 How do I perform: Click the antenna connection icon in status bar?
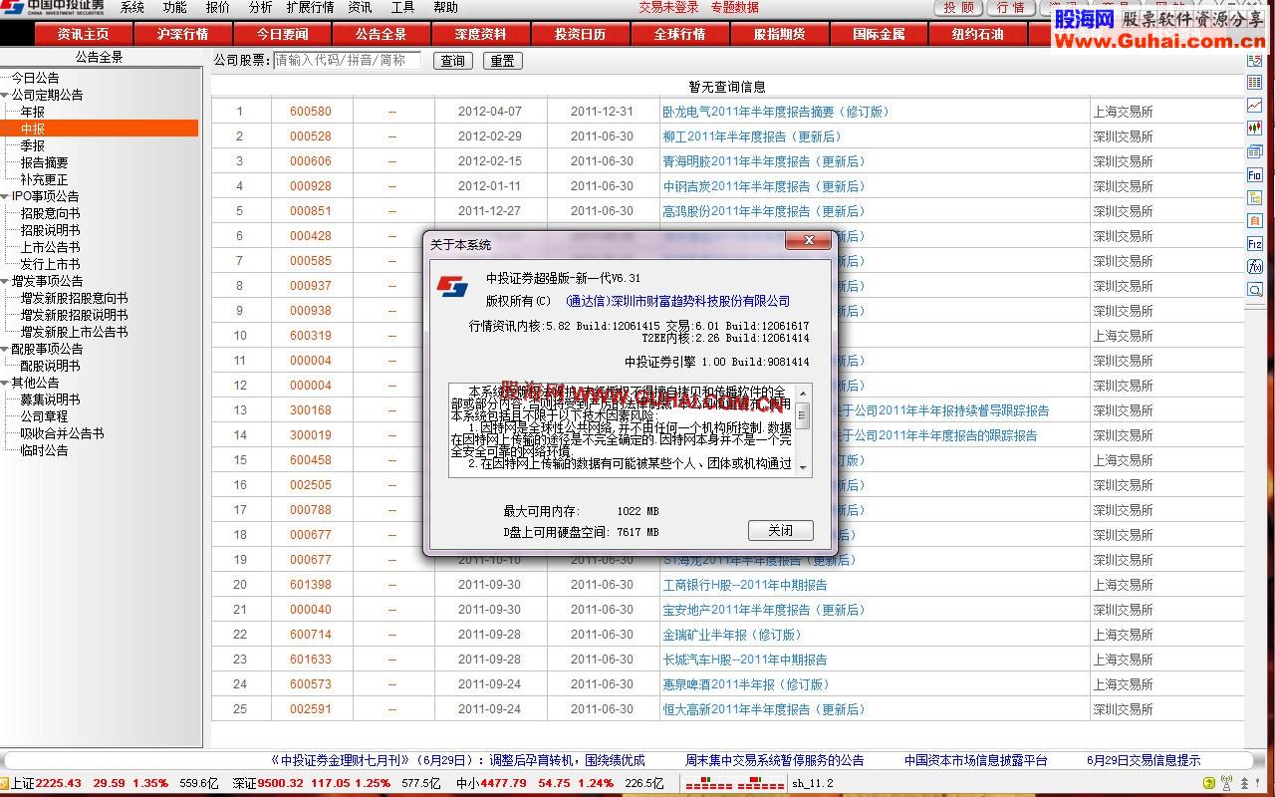1226,784
